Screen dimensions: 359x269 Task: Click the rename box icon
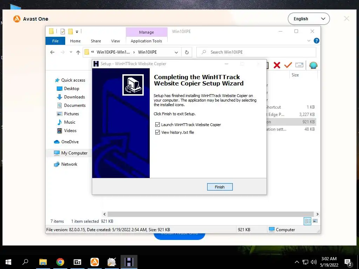coord(299,65)
